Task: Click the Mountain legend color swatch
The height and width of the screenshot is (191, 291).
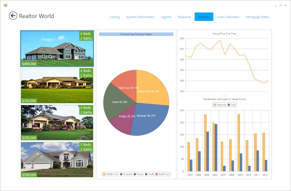Action: (121, 174)
